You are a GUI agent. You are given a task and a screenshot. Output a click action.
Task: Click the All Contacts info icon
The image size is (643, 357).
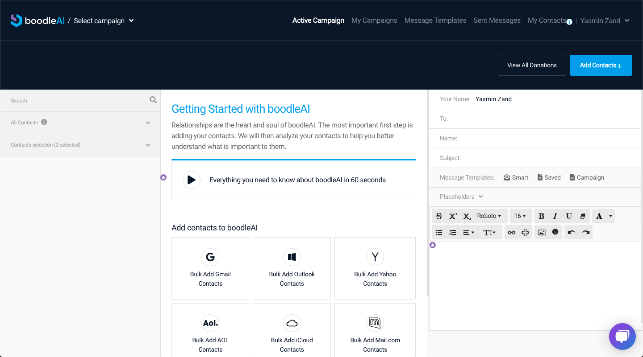[x=44, y=122]
